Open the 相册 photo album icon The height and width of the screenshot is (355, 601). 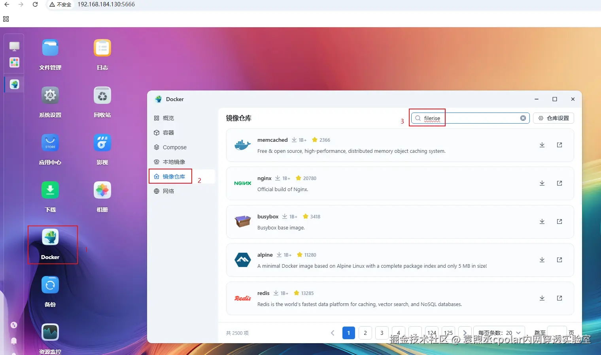(x=102, y=190)
